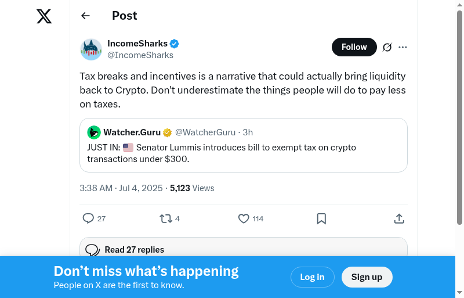Screen dimensions: 464x298
Task: Click the Grok explain icon
Action: (x=387, y=47)
